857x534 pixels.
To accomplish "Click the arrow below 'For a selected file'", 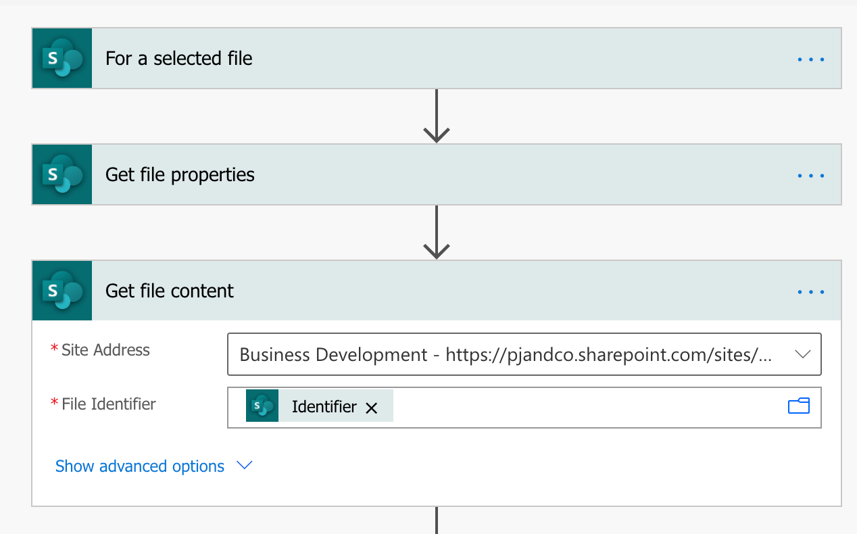I will (437, 116).
